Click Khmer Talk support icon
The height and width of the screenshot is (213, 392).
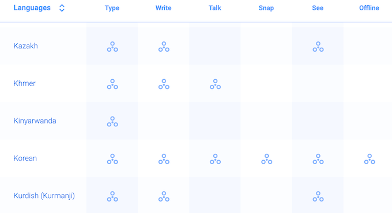(x=215, y=84)
